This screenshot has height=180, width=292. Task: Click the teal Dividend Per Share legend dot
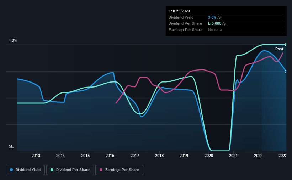click(x=52, y=170)
